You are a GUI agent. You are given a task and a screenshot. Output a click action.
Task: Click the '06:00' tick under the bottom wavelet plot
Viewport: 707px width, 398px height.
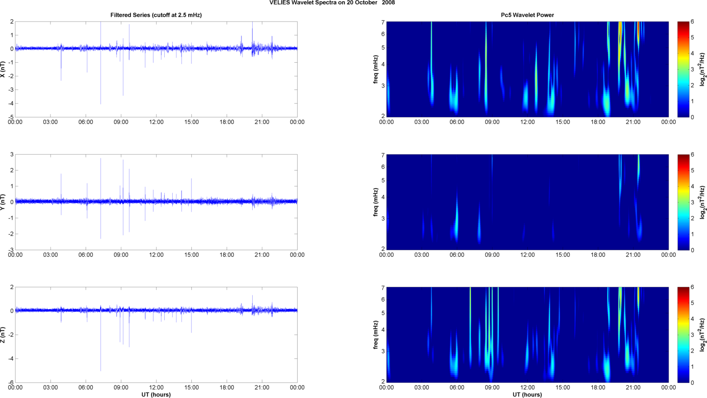coord(457,387)
